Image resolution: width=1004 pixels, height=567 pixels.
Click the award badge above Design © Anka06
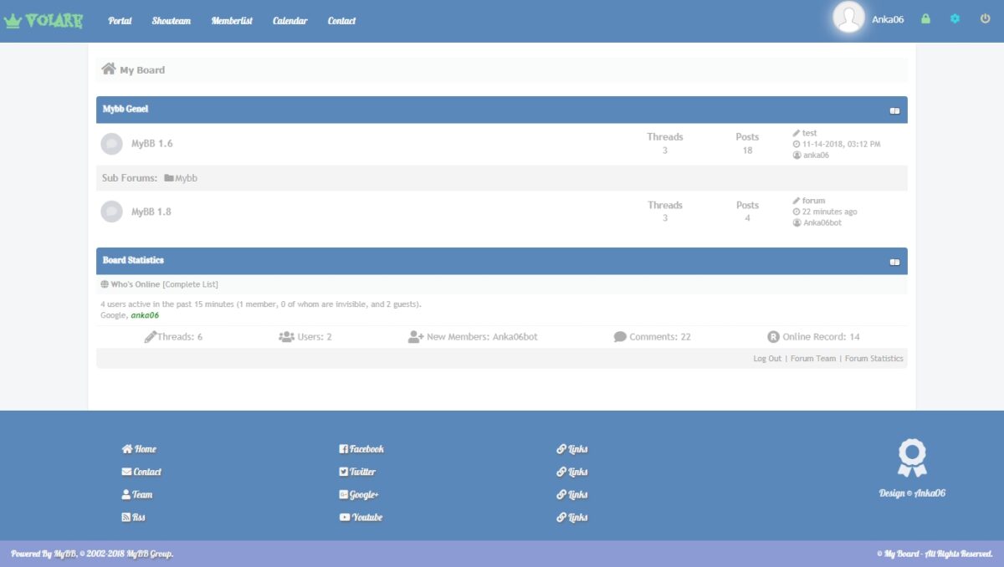pyautogui.click(x=912, y=457)
